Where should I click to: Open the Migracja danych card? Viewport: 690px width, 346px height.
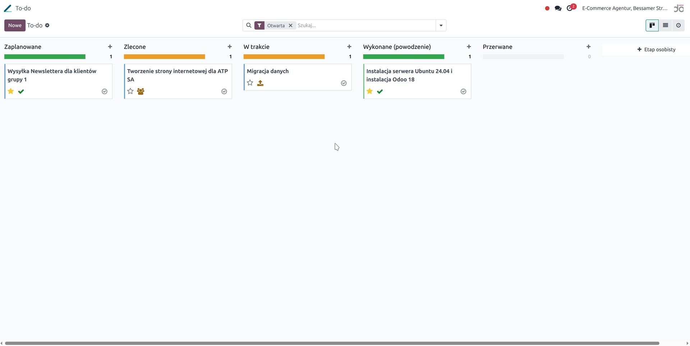point(298,77)
